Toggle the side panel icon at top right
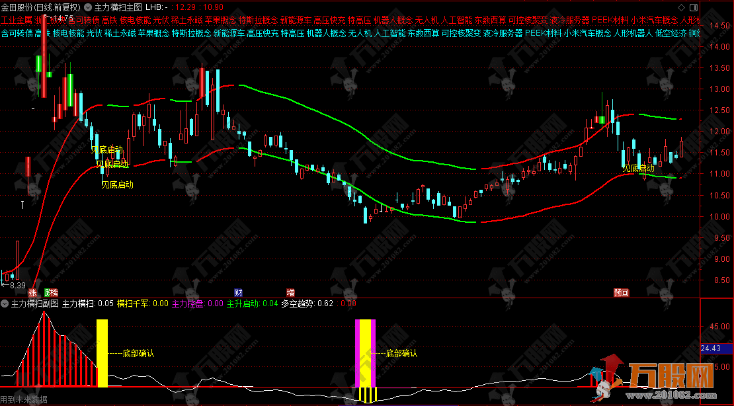This screenshot has height=406, width=734. click(x=693, y=7)
